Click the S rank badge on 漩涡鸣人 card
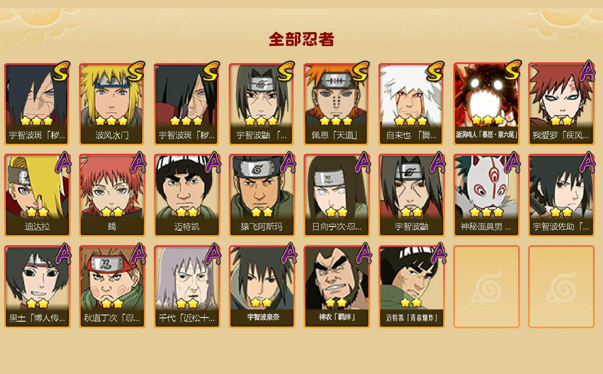 (x=512, y=71)
